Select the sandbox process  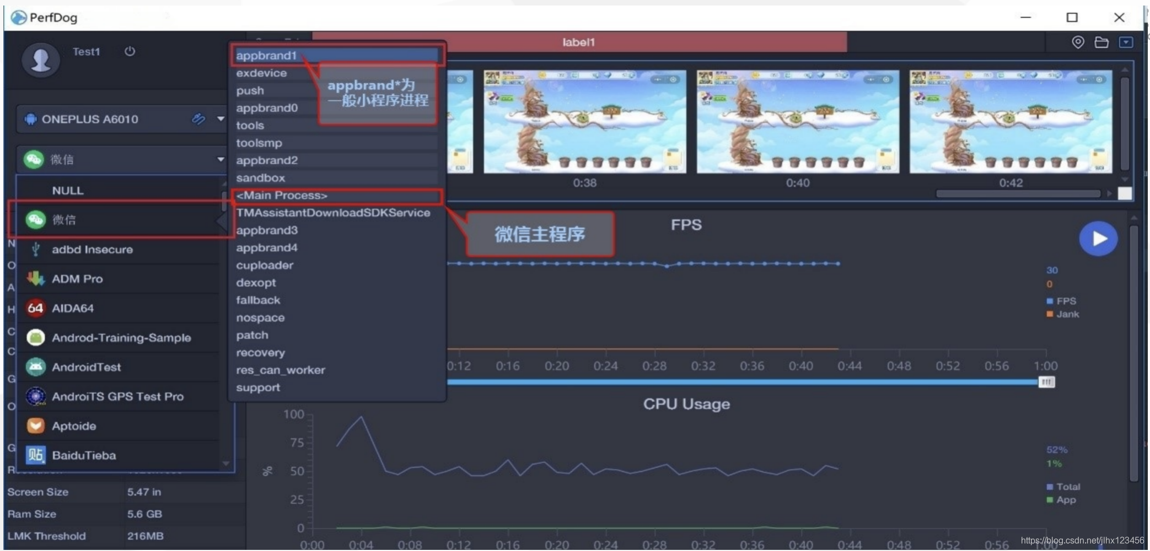point(336,178)
